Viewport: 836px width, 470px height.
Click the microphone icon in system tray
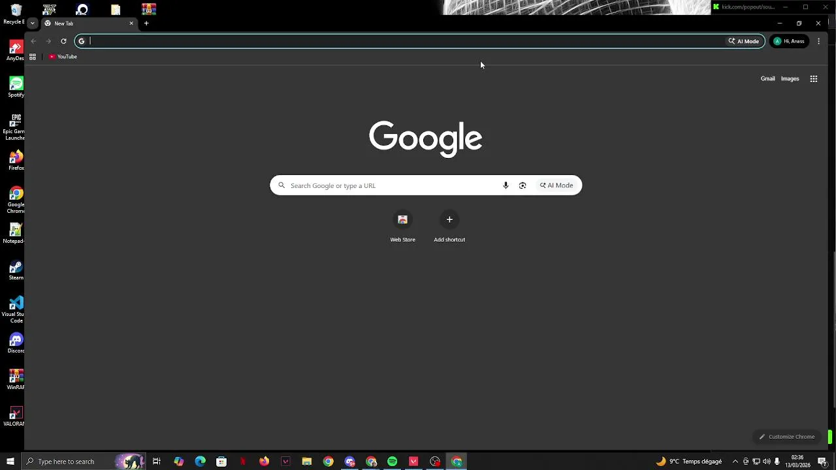click(x=777, y=462)
